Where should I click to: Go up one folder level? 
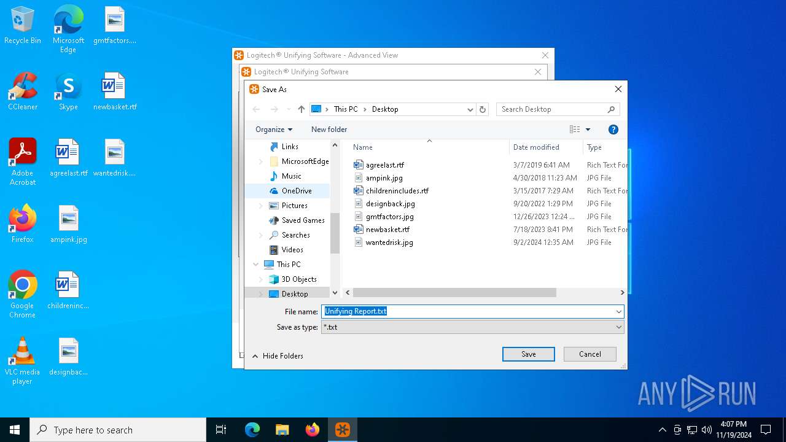tap(301, 109)
